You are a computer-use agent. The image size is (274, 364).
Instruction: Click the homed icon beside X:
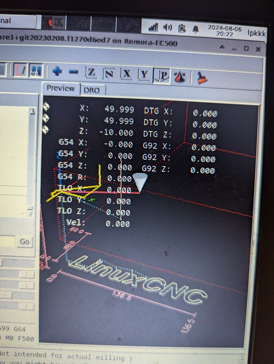pos(46,107)
